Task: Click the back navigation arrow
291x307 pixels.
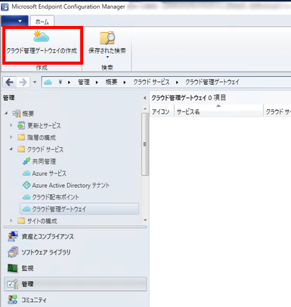Action: (x=10, y=82)
